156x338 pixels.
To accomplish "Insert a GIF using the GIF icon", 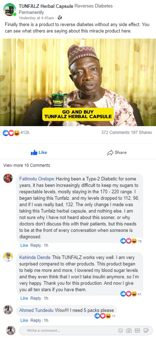I will tap(137, 330).
